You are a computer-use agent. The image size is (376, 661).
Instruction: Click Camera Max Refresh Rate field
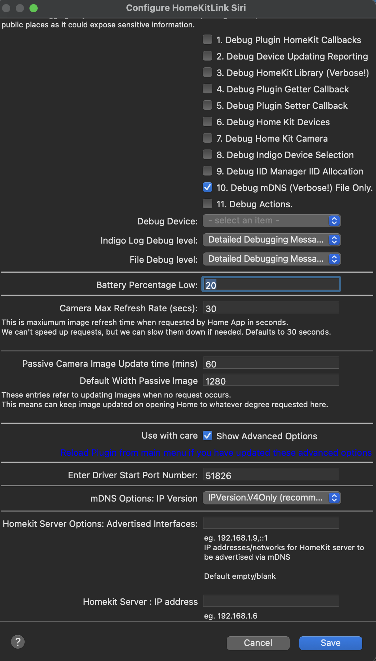271,308
